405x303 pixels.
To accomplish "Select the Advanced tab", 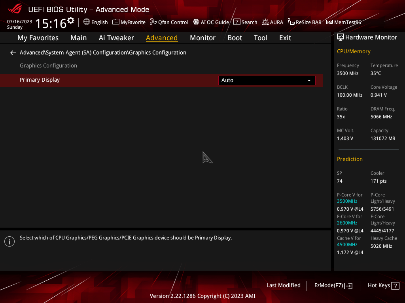I will (x=162, y=38).
